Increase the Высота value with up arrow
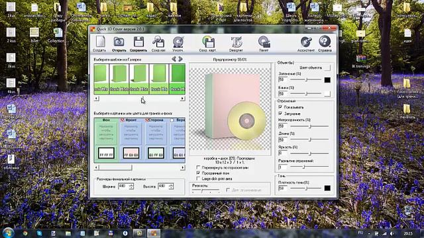The image size is (424, 238). point(171,185)
